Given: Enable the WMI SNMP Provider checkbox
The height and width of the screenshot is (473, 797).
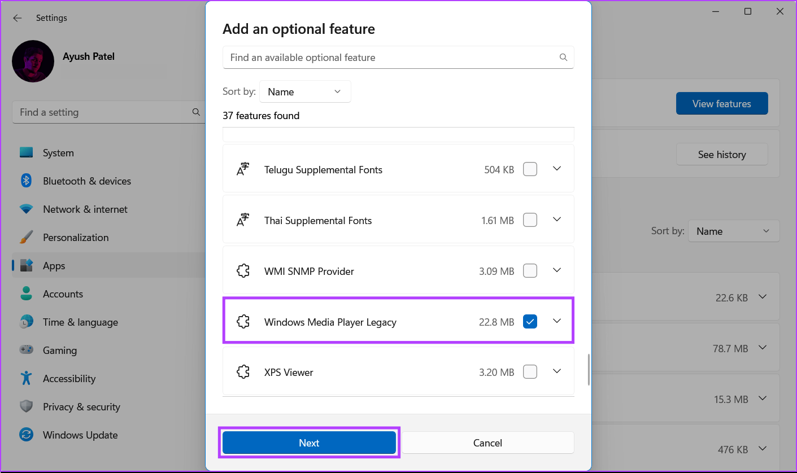Looking at the screenshot, I should coord(530,270).
